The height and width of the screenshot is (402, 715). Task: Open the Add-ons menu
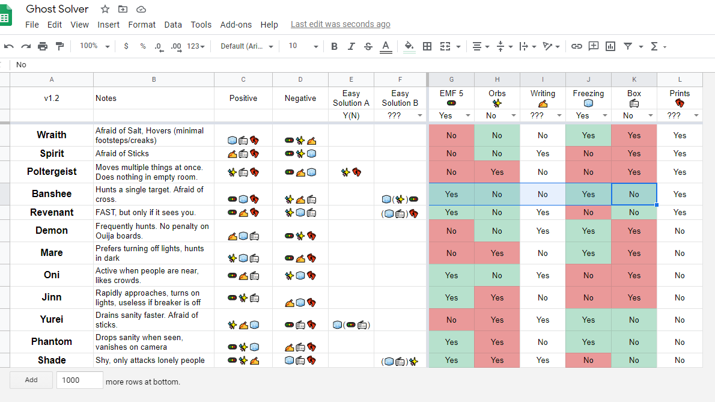(236, 25)
